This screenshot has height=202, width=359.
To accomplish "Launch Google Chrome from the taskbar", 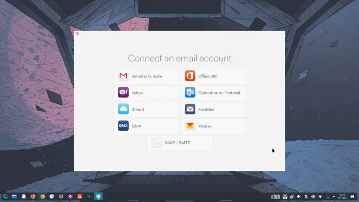I will [42, 197].
